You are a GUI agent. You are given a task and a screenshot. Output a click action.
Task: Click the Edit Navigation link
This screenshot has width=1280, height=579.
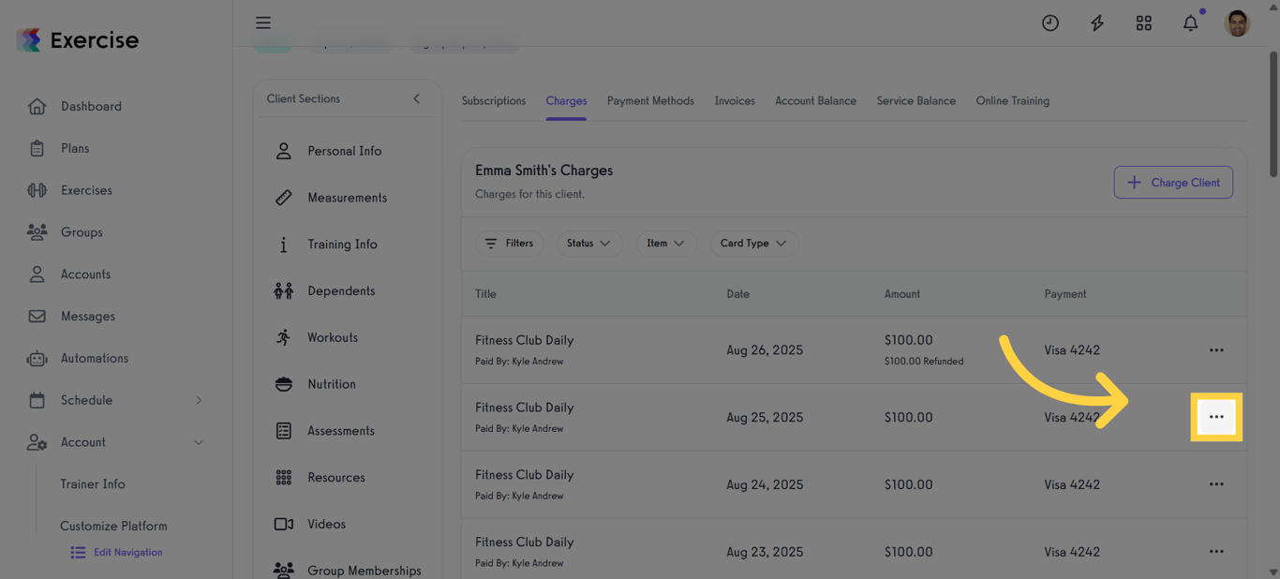127,553
